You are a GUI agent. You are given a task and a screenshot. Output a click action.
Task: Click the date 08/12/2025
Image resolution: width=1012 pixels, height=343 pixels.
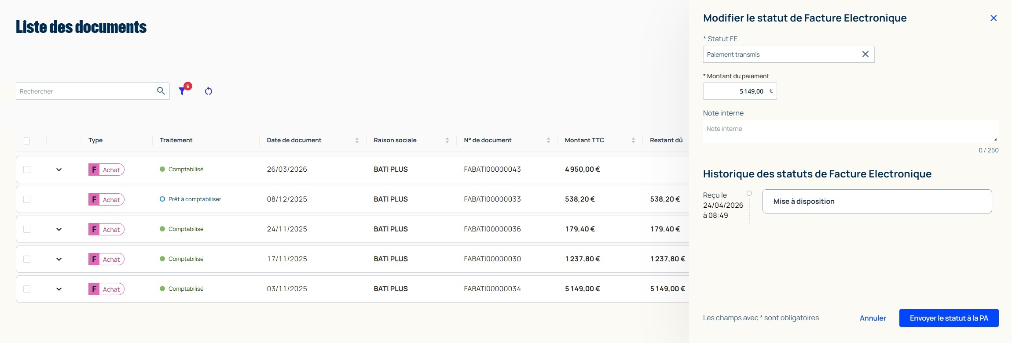(x=287, y=199)
